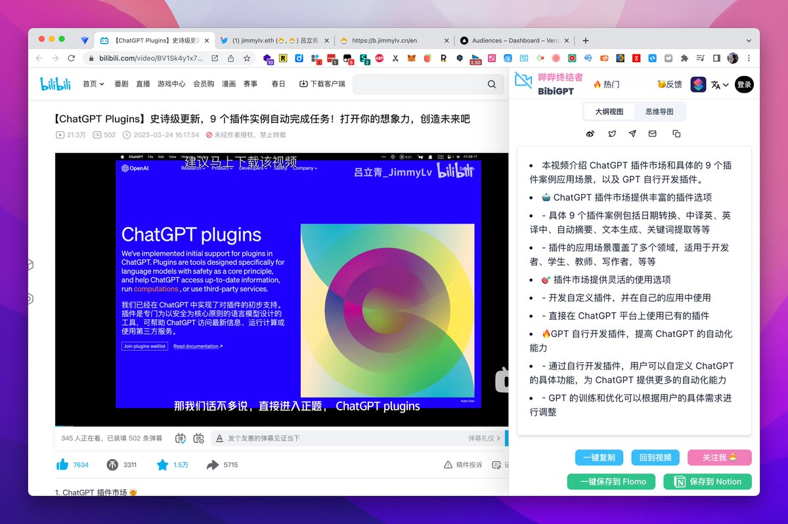Open danmaku settings icon
The width and height of the screenshot is (788, 524).
(198, 438)
